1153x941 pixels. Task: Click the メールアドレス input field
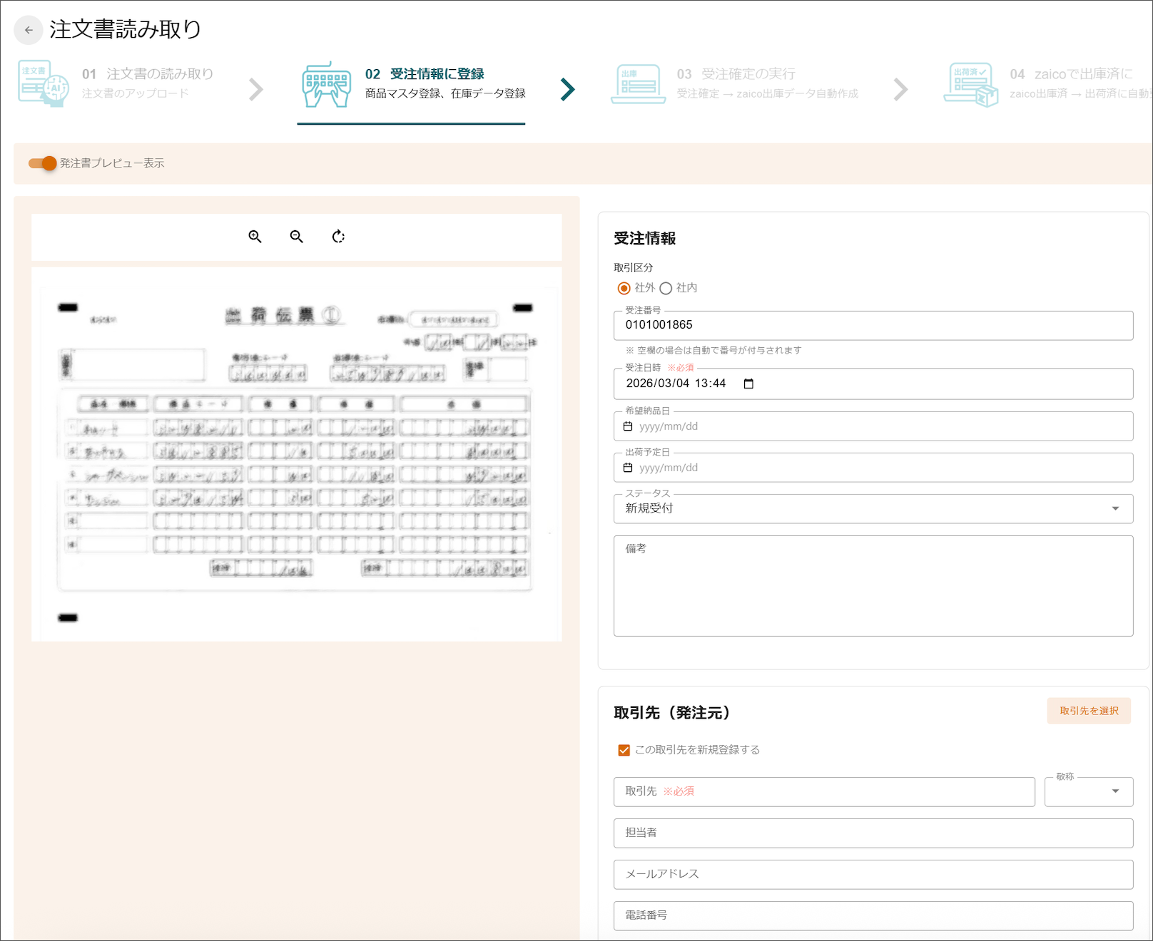873,875
